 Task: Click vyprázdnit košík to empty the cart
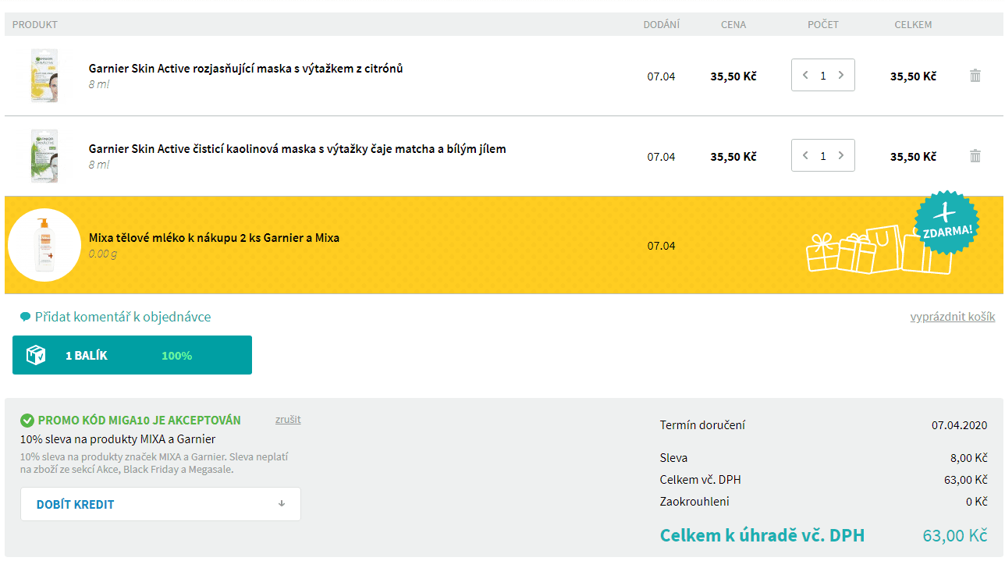coord(953,317)
